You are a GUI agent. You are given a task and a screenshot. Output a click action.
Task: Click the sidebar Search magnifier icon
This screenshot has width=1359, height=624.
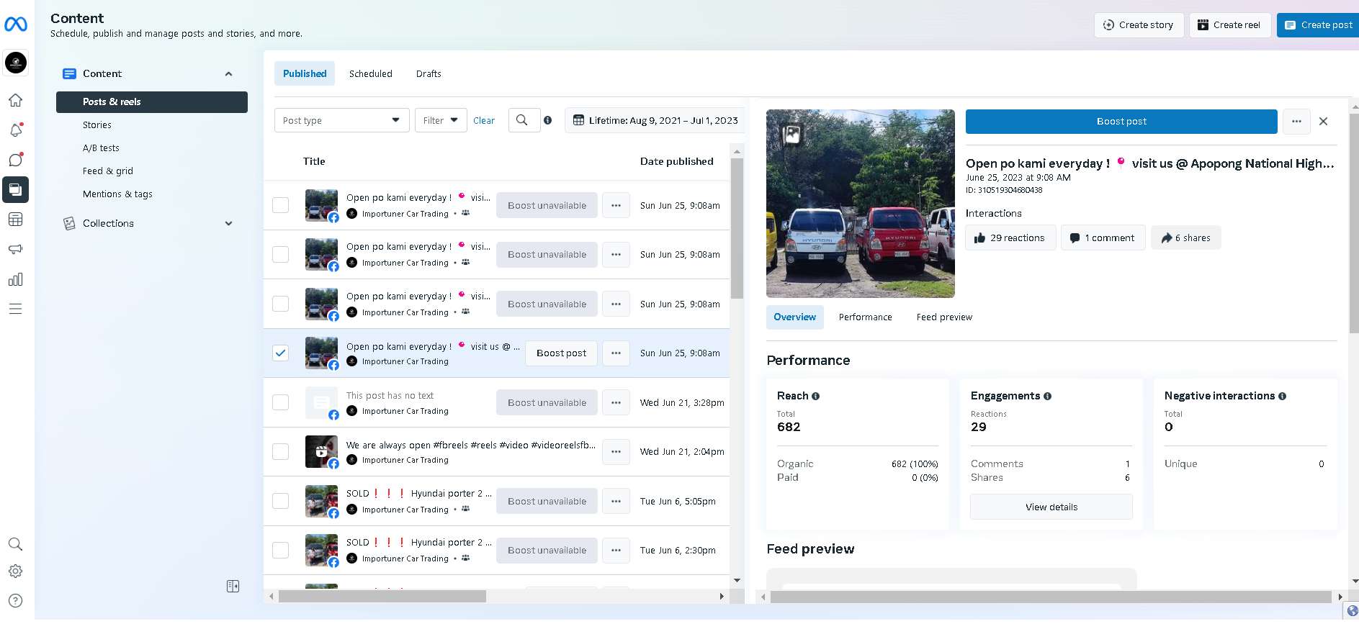click(16, 544)
